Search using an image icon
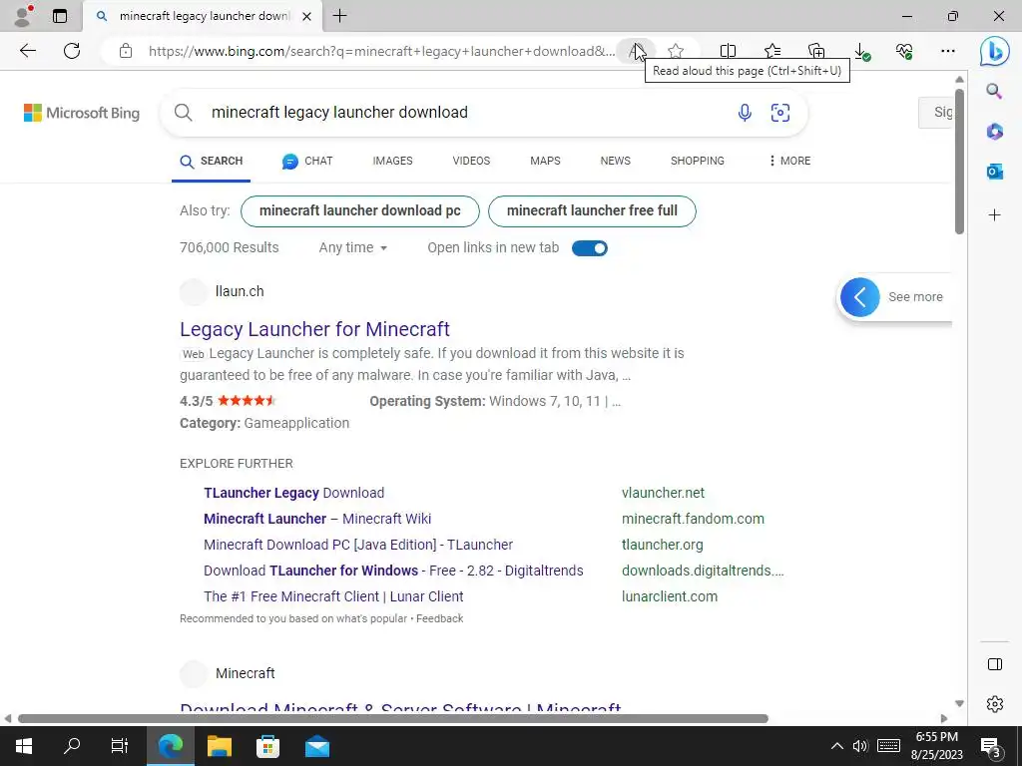Image resolution: width=1022 pixels, height=766 pixels. click(780, 112)
